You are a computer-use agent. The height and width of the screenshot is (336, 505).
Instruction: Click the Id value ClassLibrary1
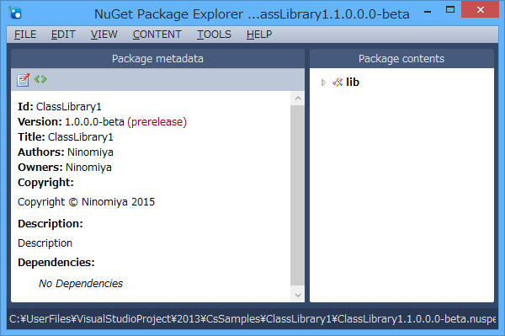(69, 107)
